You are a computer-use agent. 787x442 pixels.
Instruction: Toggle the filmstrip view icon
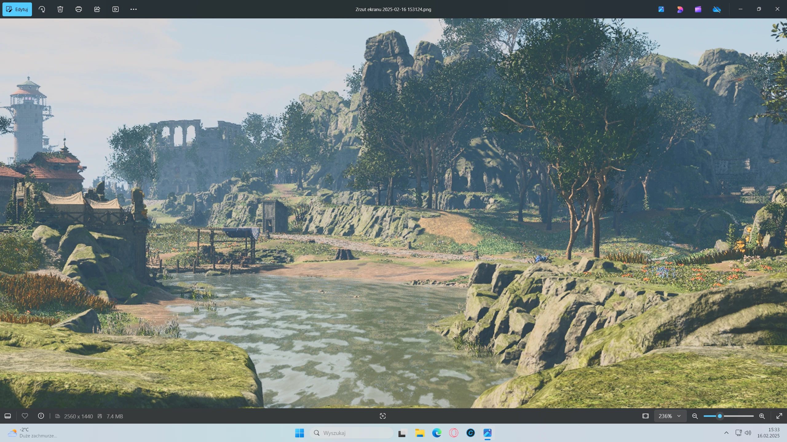(8, 416)
